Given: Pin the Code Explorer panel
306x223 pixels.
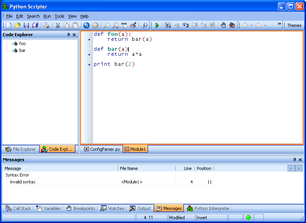Looking at the screenshot, I should tap(68, 35).
